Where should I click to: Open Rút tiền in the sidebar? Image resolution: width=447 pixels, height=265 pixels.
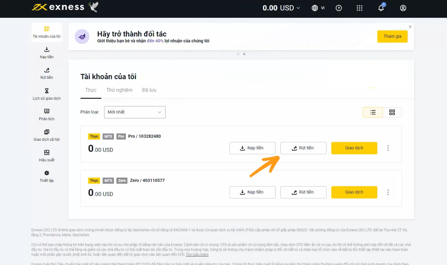point(47,74)
